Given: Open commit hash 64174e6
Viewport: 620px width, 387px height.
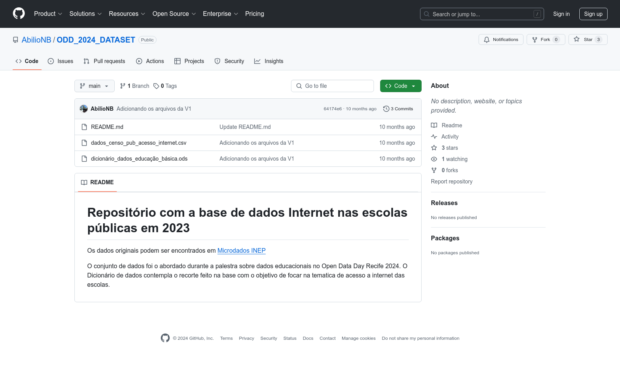Looking at the screenshot, I should (333, 109).
